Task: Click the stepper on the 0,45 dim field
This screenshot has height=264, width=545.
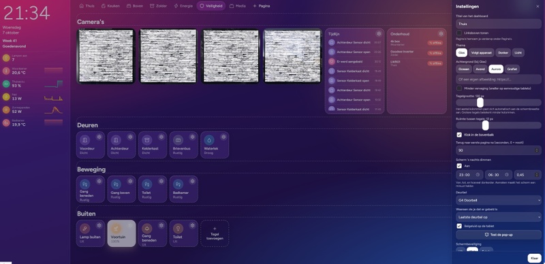Action: pos(538,175)
